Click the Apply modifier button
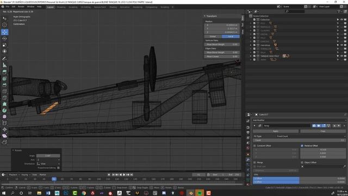348x196 pixels. tap(276, 131)
